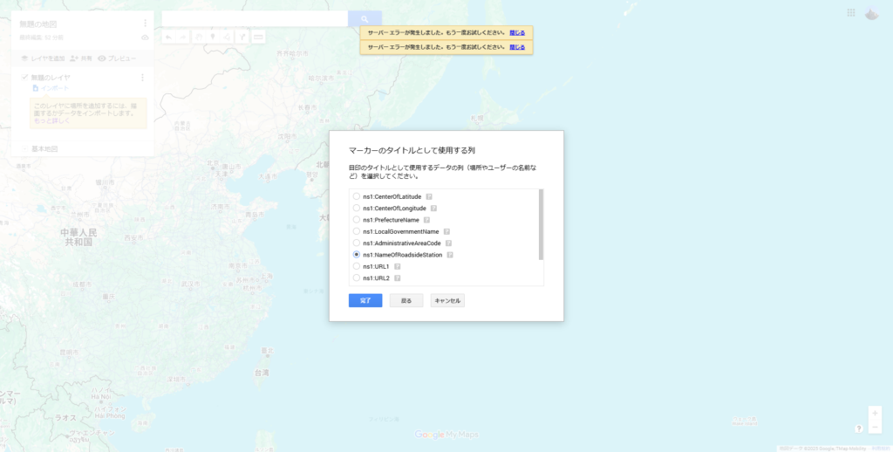
Task: Choose ns1:CenterOfLatitude as marker title
Action: (x=357, y=196)
